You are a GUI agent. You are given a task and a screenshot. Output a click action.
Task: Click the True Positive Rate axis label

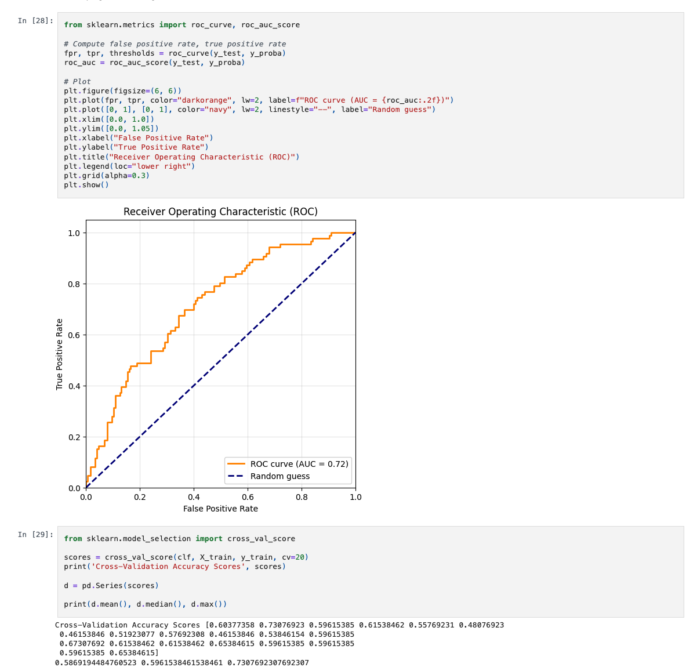[59, 354]
